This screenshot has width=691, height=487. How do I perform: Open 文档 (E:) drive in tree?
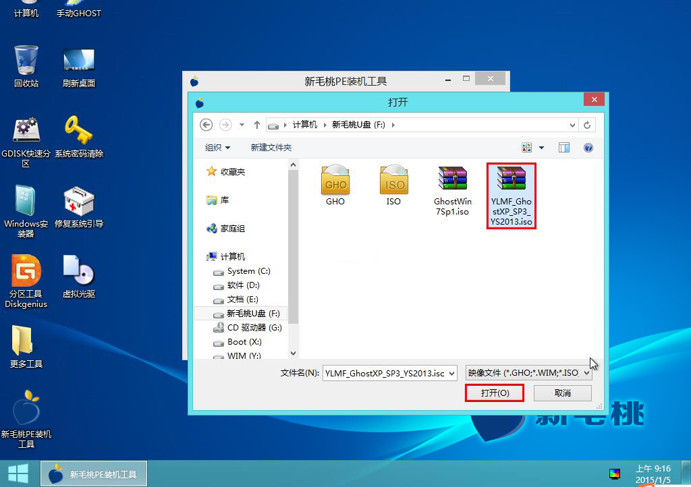[x=236, y=299]
